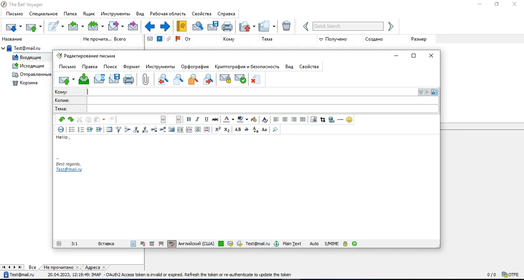Click the clear formatting icon beside paint bucket

(265, 120)
